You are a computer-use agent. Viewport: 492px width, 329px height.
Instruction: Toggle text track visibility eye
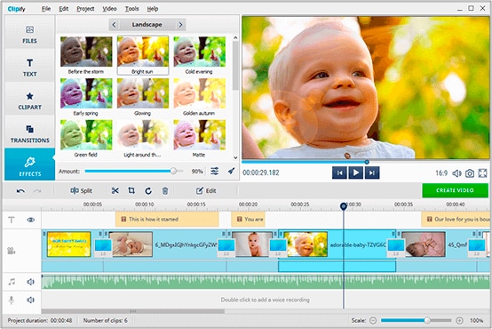31,220
